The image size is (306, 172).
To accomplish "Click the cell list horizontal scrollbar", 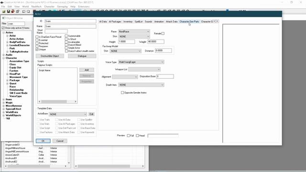I will tap(36, 166).
